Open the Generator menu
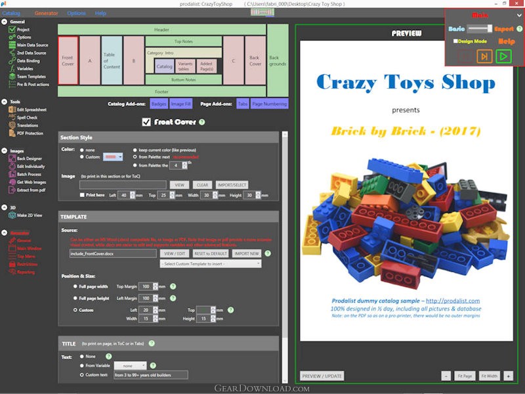The image size is (525, 394). coord(46,13)
